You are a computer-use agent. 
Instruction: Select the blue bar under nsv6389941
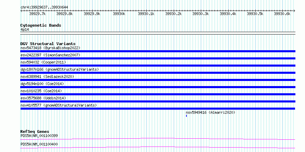click(x=158, y=80)
